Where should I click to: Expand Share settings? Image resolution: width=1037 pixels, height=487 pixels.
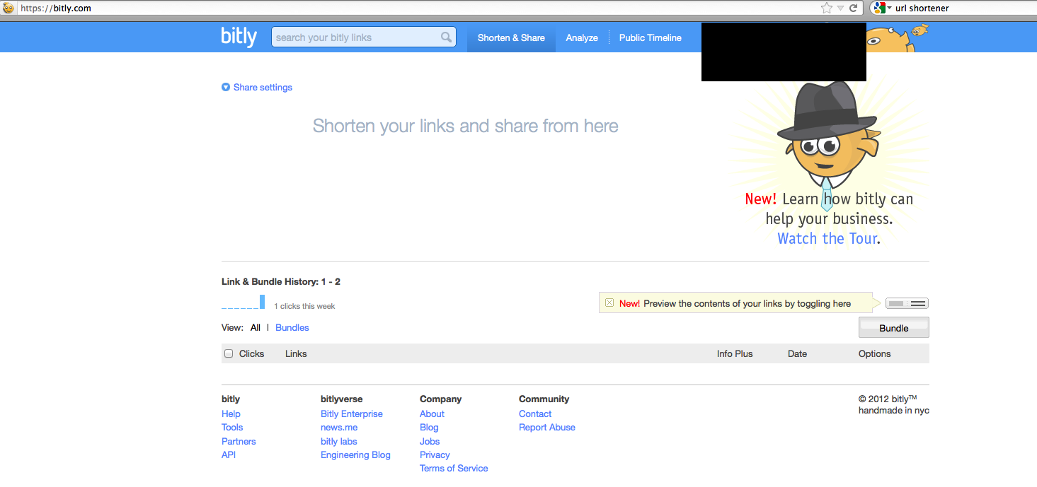[257, 88]
